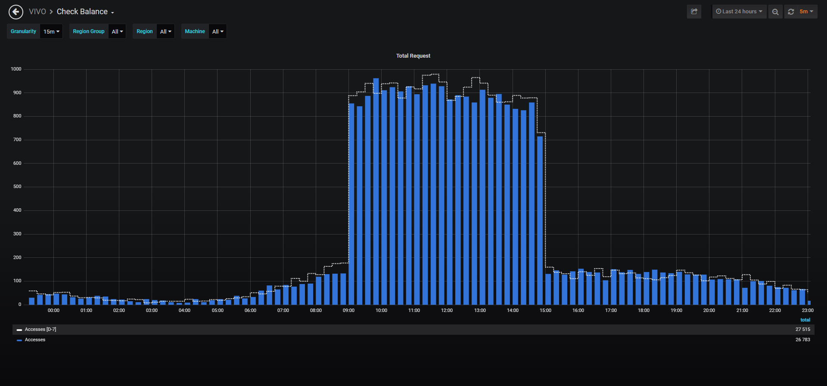The width and height of the screenshot is (827, 386).
Task: Open the Check Balance dashboard picker
Action: [85, 12]
